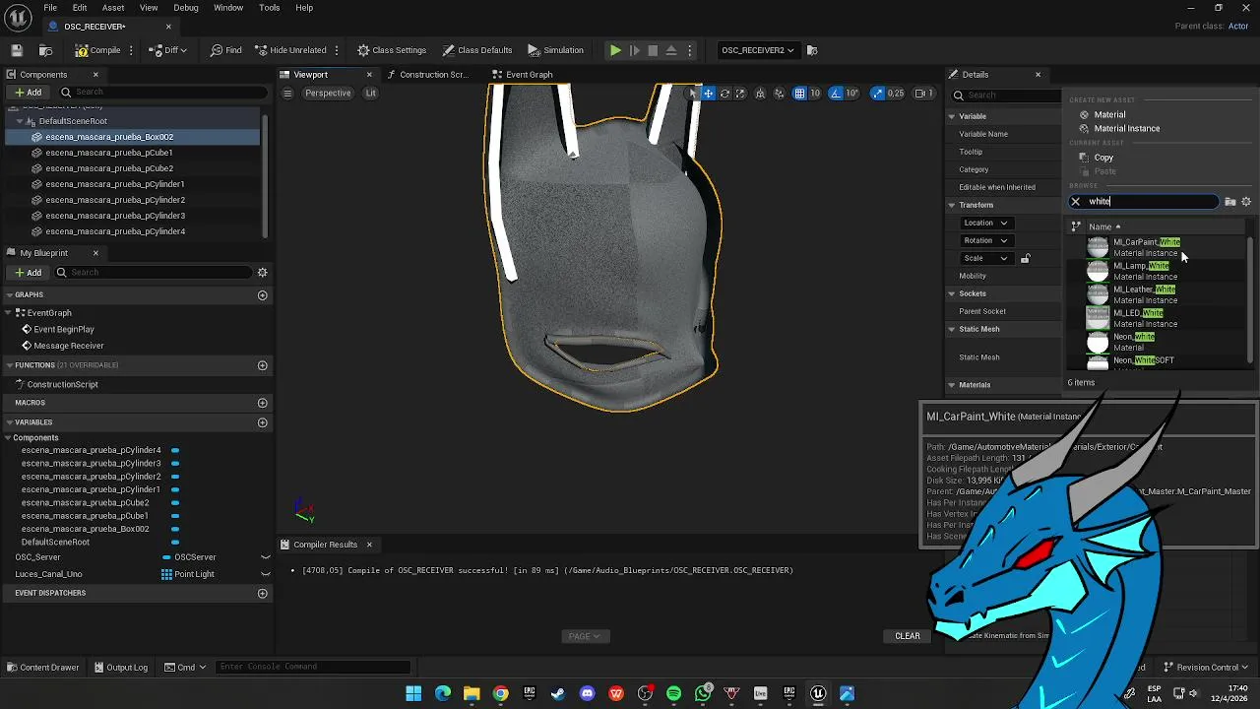
Task: Open the Diff dropdown
Action: pos(169,50)
